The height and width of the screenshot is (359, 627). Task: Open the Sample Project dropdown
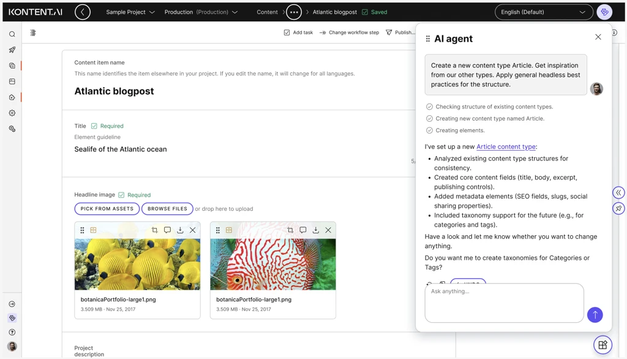130,12
